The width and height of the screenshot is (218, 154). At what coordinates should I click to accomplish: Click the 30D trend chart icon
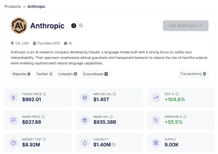click(x=156, y=98)
